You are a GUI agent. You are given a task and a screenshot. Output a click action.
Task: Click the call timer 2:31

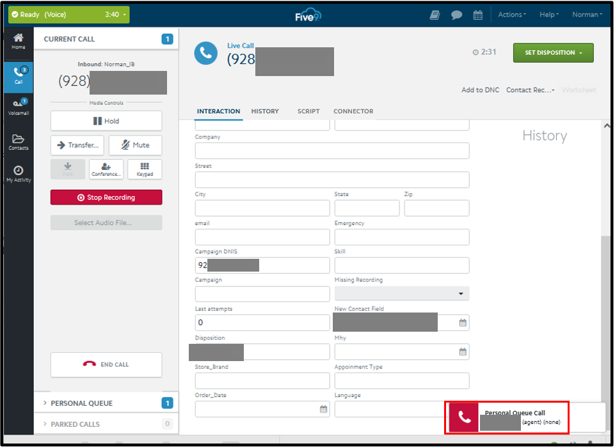coord(484,52)
